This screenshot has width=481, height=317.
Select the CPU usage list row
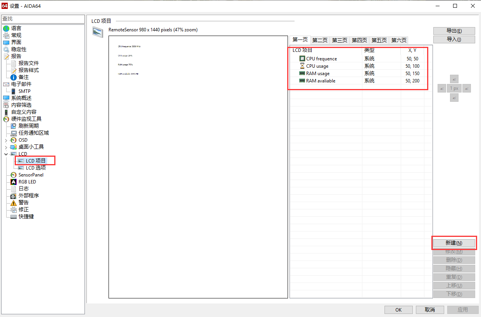coord(361,66)
